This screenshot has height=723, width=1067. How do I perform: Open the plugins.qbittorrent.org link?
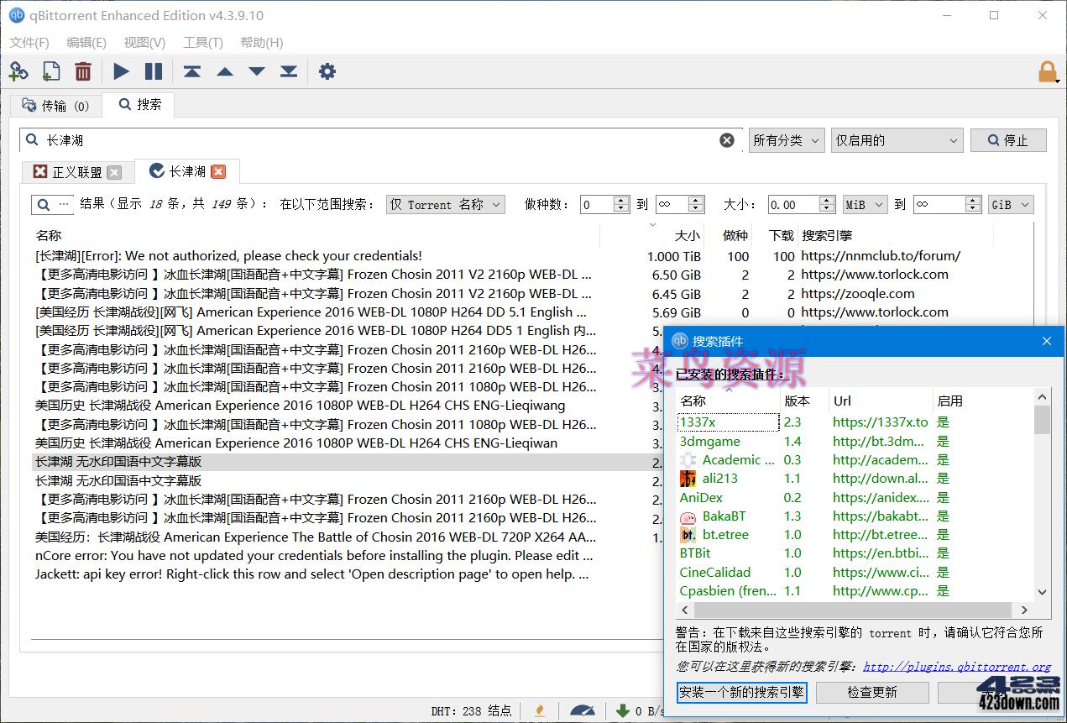(x=956, y=667)
